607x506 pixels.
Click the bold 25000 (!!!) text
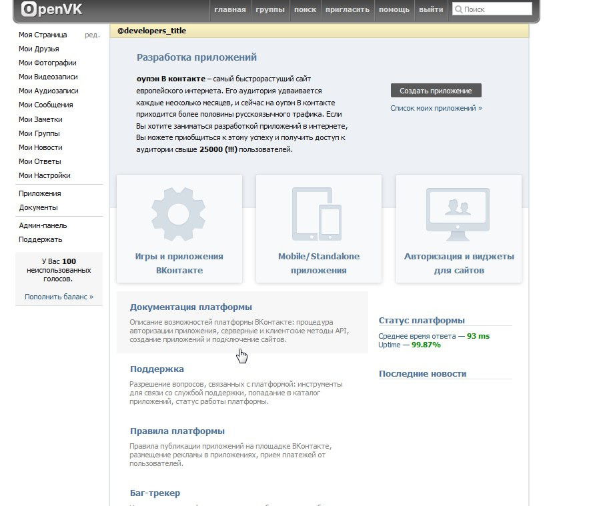coord(218,149)
